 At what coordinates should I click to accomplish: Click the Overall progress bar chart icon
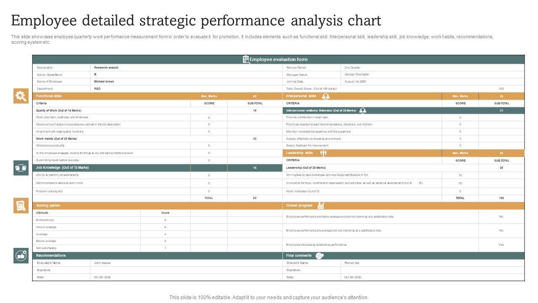point(321,205)
